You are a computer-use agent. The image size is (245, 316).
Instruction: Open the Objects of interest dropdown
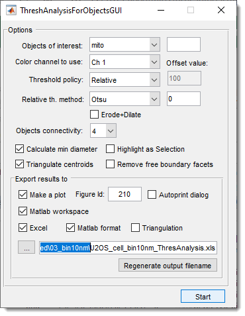[124, 44]
